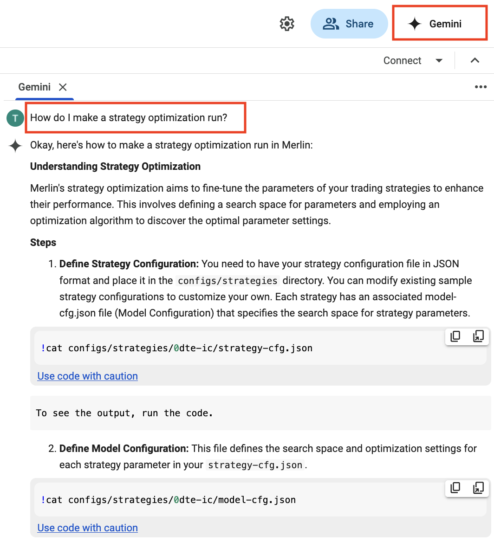
Task: Insert the strategy-cfg.json code into a cell
Action: point(478,336)
